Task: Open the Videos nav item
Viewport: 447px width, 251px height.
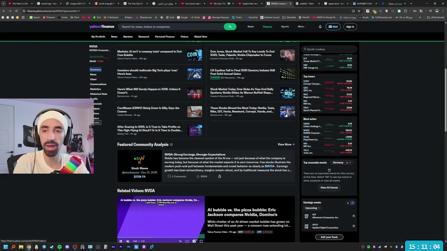Action: click(184, 37)
